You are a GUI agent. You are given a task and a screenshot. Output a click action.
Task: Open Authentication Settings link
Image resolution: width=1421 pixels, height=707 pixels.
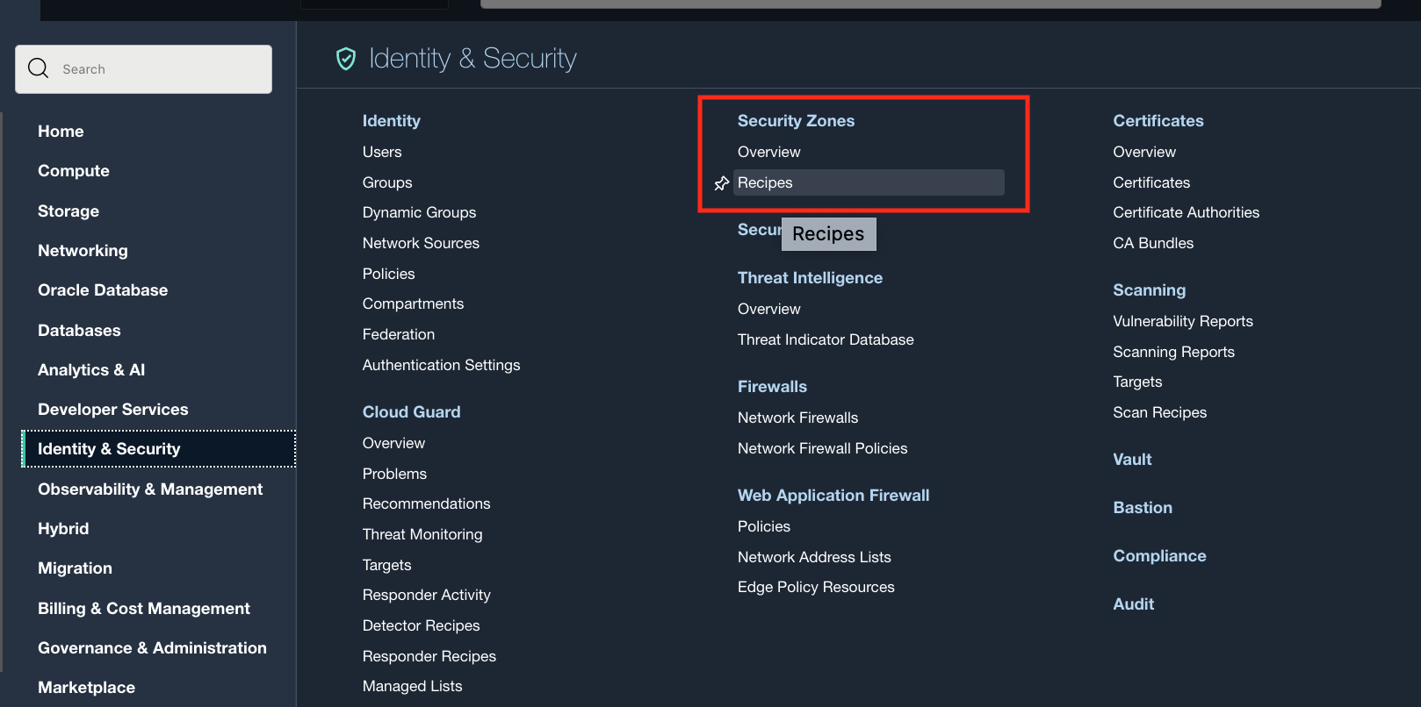tap(441, 365)
